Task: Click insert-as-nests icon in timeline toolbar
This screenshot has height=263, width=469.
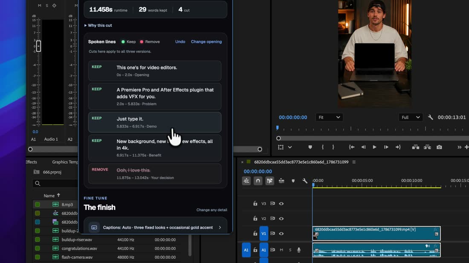Action: [x=246, y=181]
